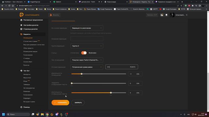Open Chrome from the taskbar
The image size is (209, 117).
point(47,114)
